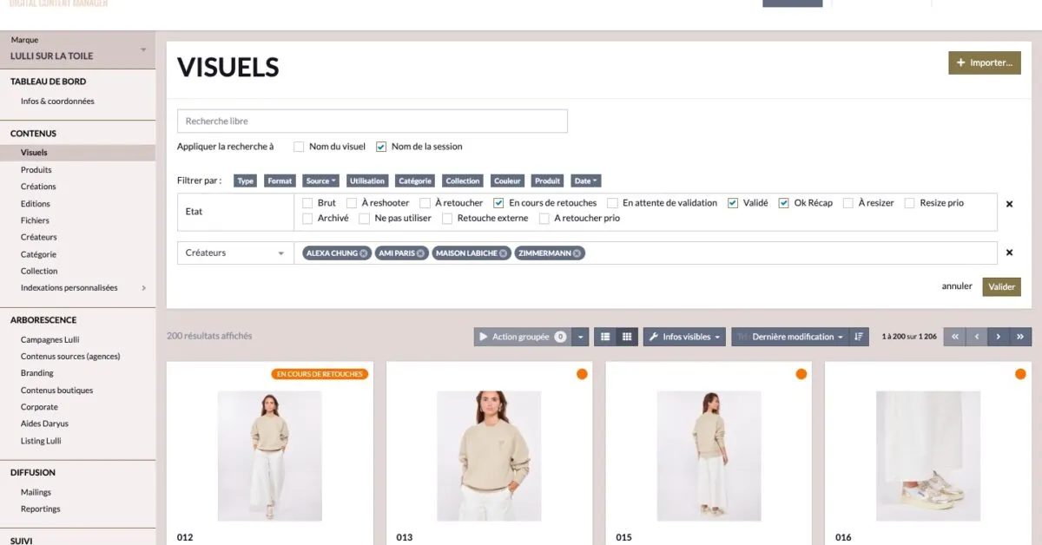The width and height of the screenshot is (1042, 545).
Task: Expand the Source filter dropdown
Action: click(x=321, y=181)
